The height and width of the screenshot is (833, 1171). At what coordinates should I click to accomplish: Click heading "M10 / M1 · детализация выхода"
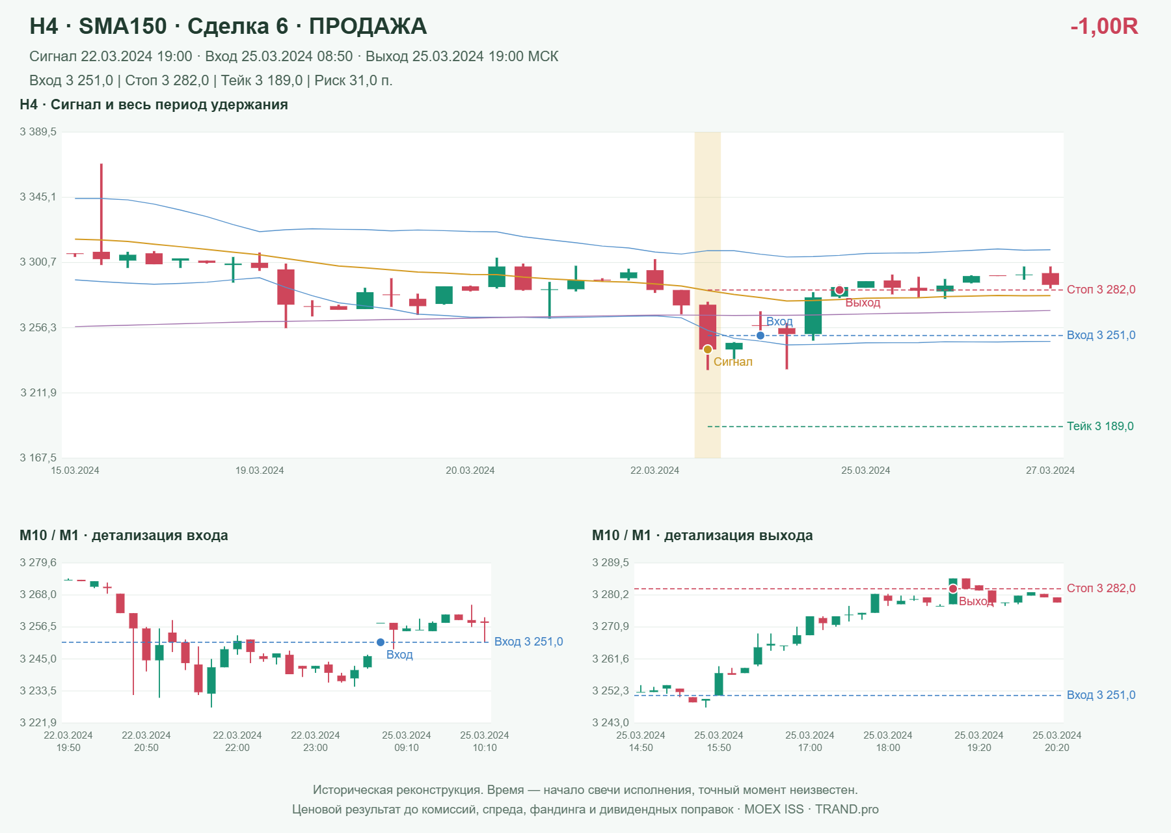(703, 536)
